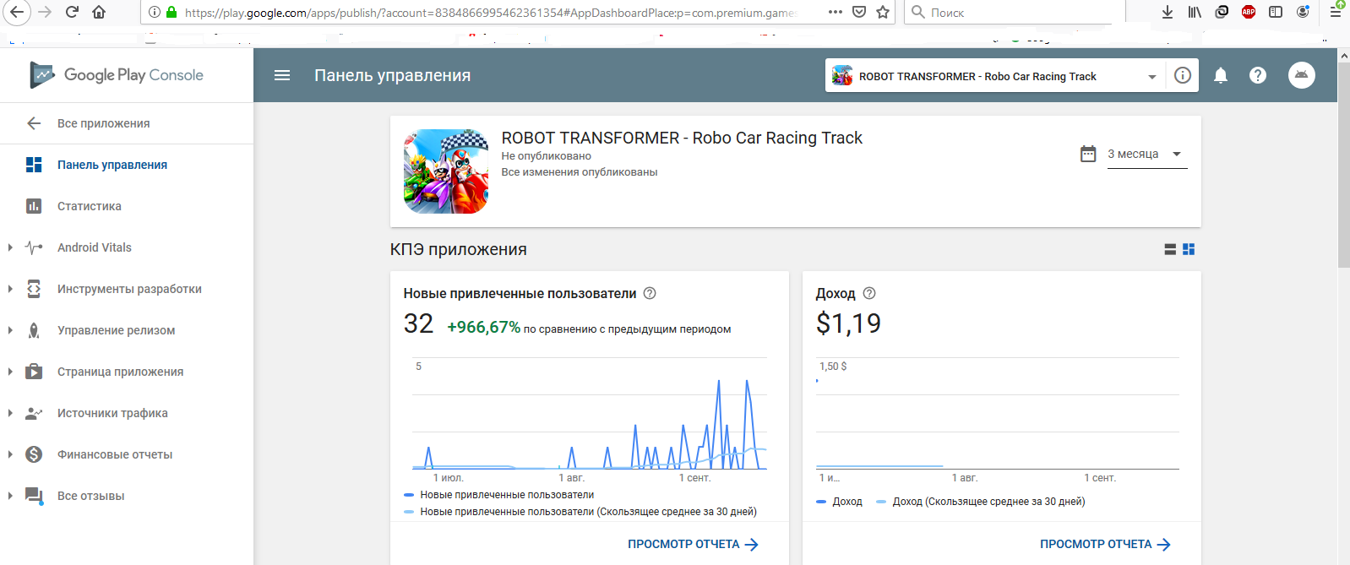Open notifications bell icon
This screenshot has height=565, width=1350.
[1221, 75]
